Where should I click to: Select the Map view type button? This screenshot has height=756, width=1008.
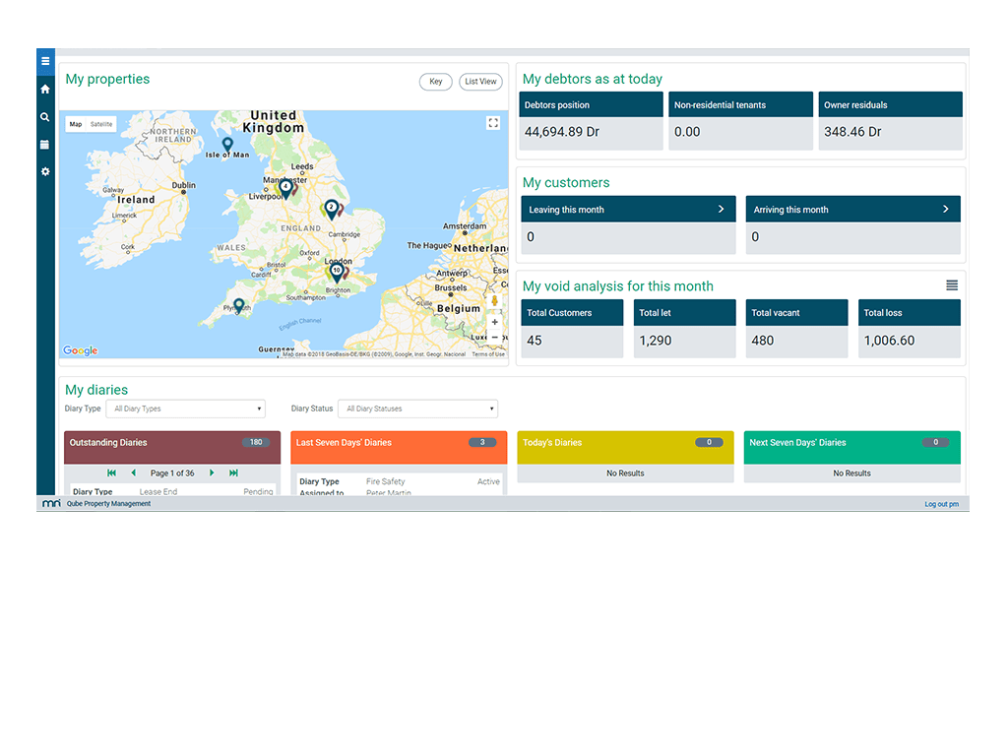pyautogui.click(x=76, y=125)
